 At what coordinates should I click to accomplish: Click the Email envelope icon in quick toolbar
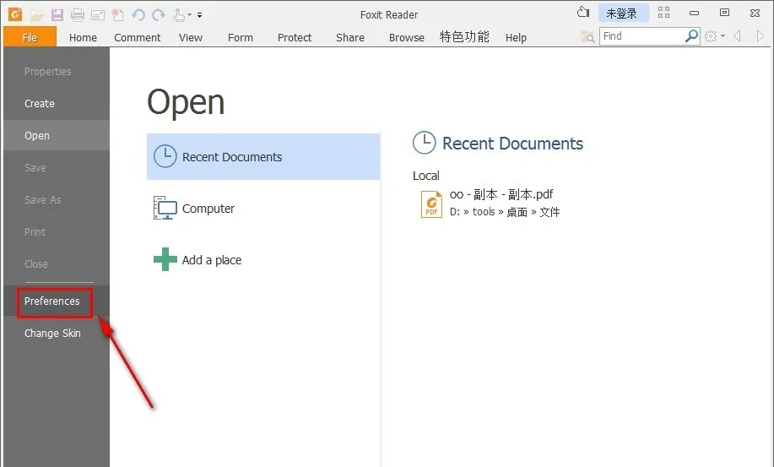(98, 15)
